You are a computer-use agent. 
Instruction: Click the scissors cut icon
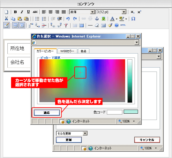click(6, 19)
